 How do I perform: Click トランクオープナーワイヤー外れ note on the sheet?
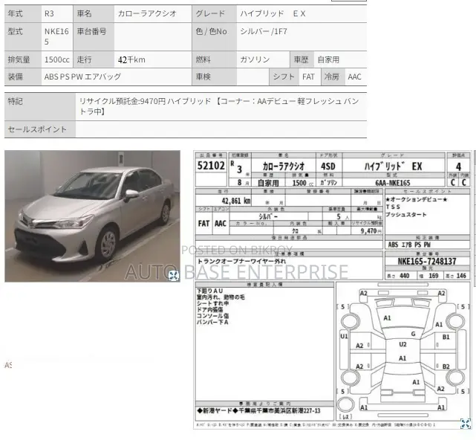click(x=241, y=261)
